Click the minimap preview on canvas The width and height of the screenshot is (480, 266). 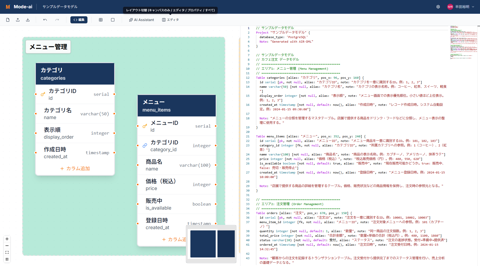point(211,244)
